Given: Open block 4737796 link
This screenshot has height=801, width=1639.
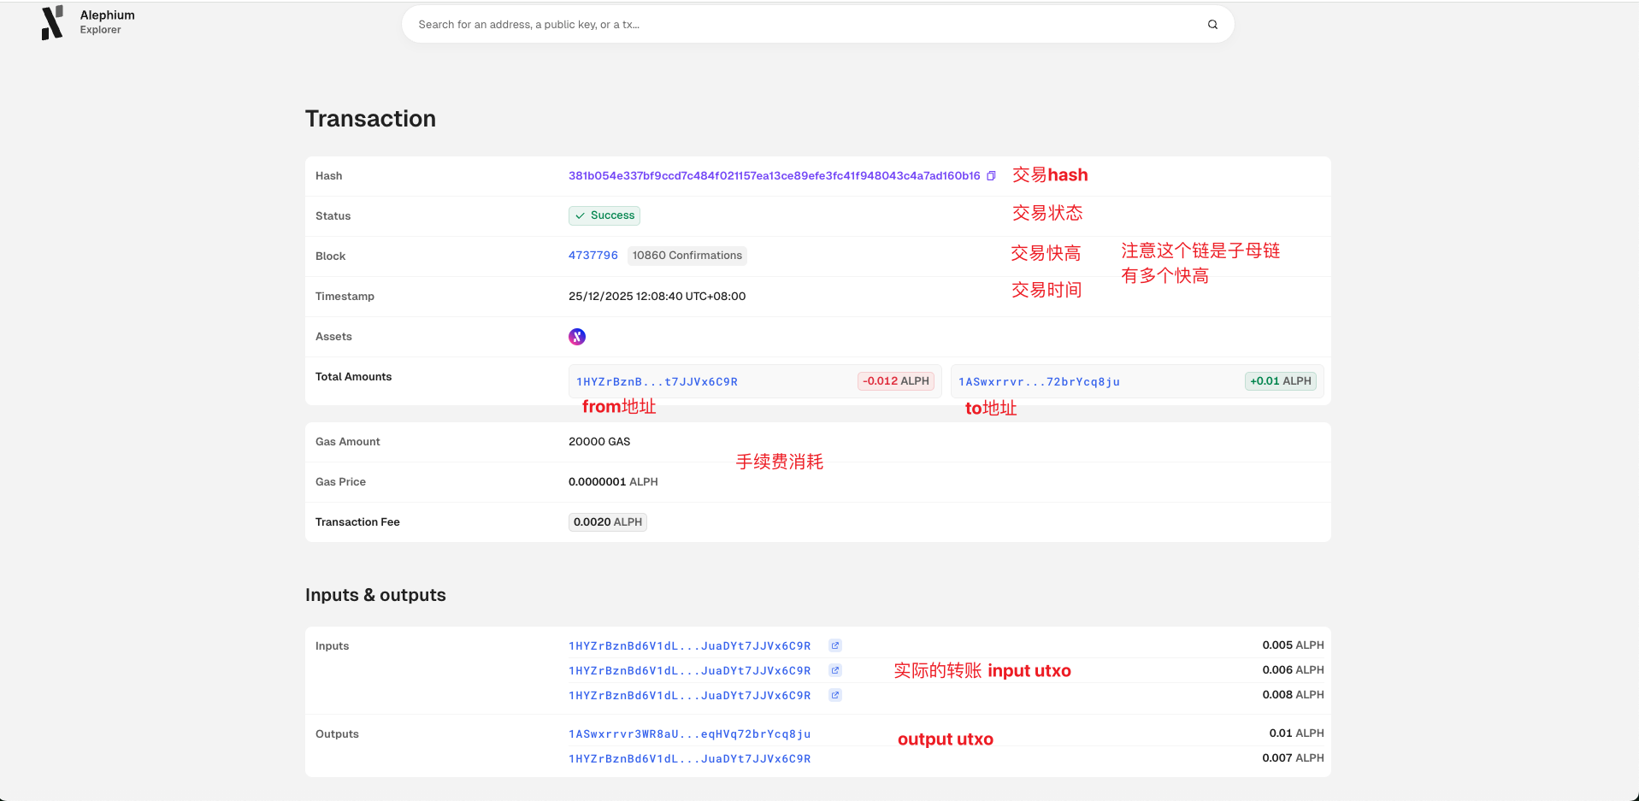Looking at the screenshot, I should click(x=593, y=256).
